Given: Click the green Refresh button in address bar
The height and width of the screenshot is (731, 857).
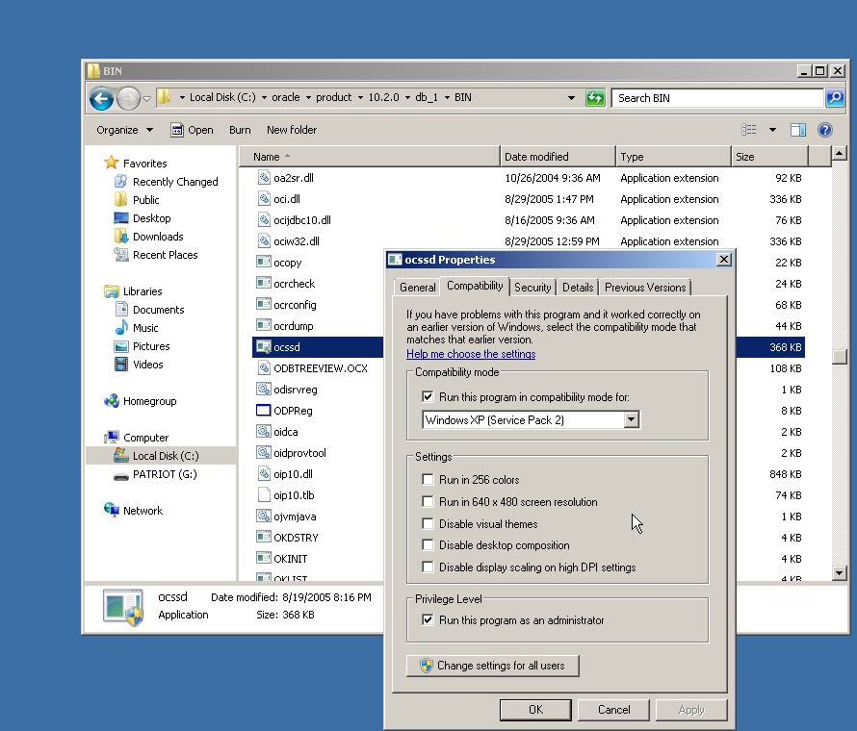Looking at the screenshot, I should (595, 98).
